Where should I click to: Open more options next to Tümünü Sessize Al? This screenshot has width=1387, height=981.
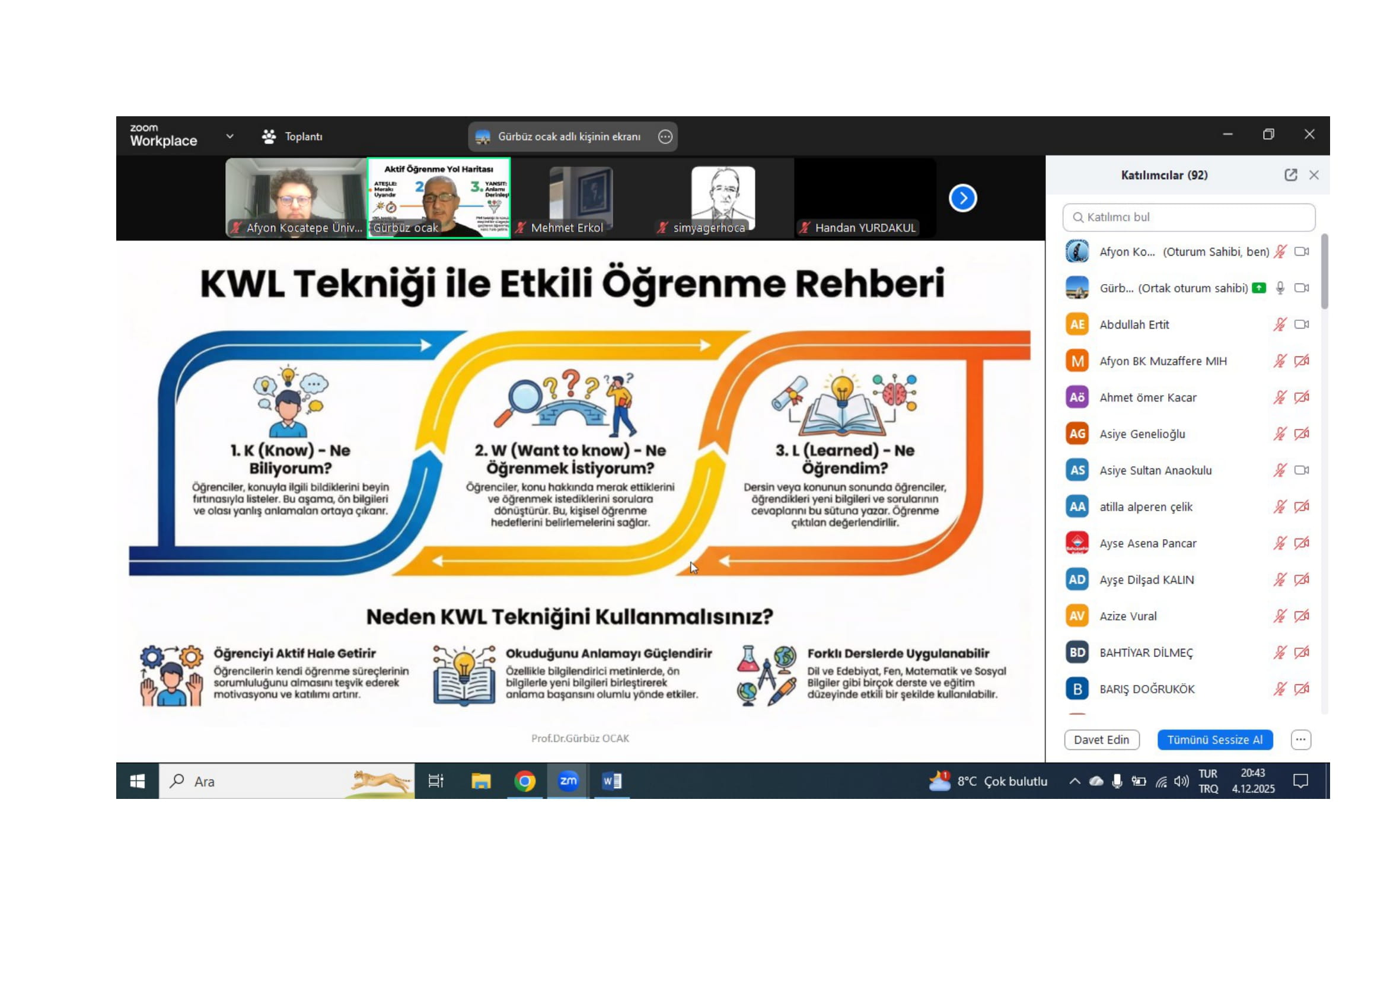(x=1300, y=740)
